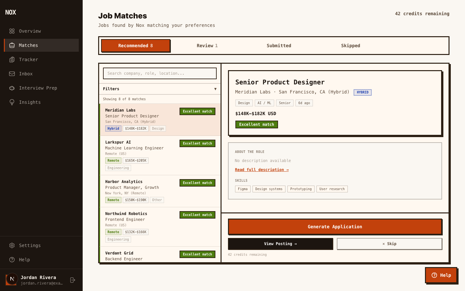Select the Larkspur AI job match

tap(160, 156)
